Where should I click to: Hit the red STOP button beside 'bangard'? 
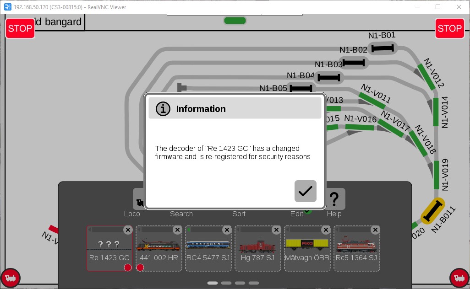(x=20, y=28)
